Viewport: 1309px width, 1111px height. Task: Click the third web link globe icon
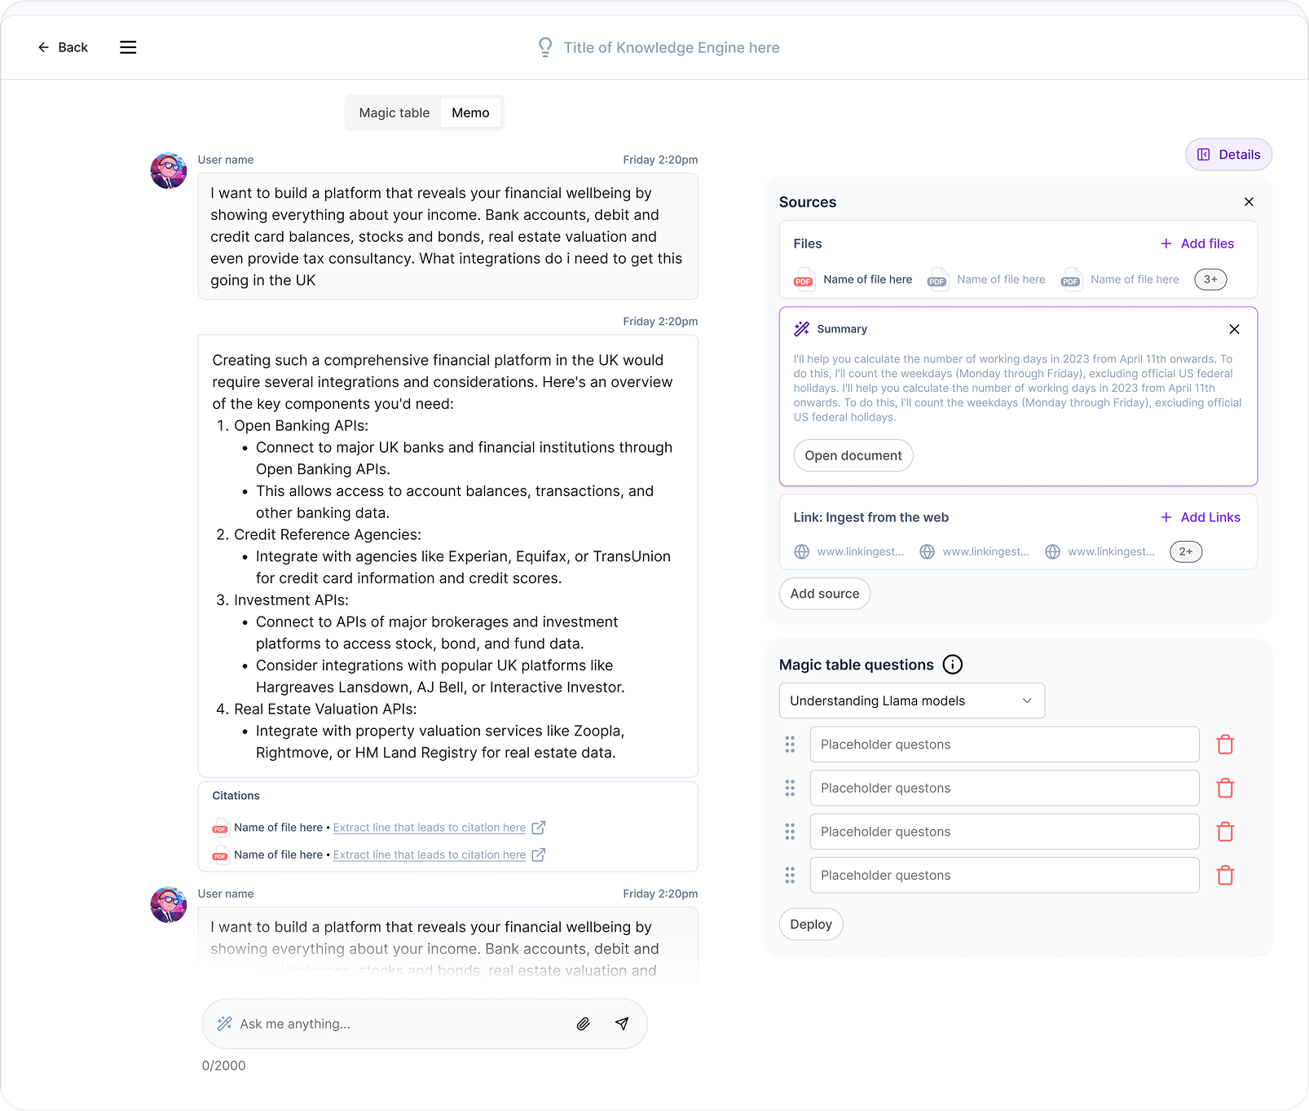click(x=1053, y=551)
